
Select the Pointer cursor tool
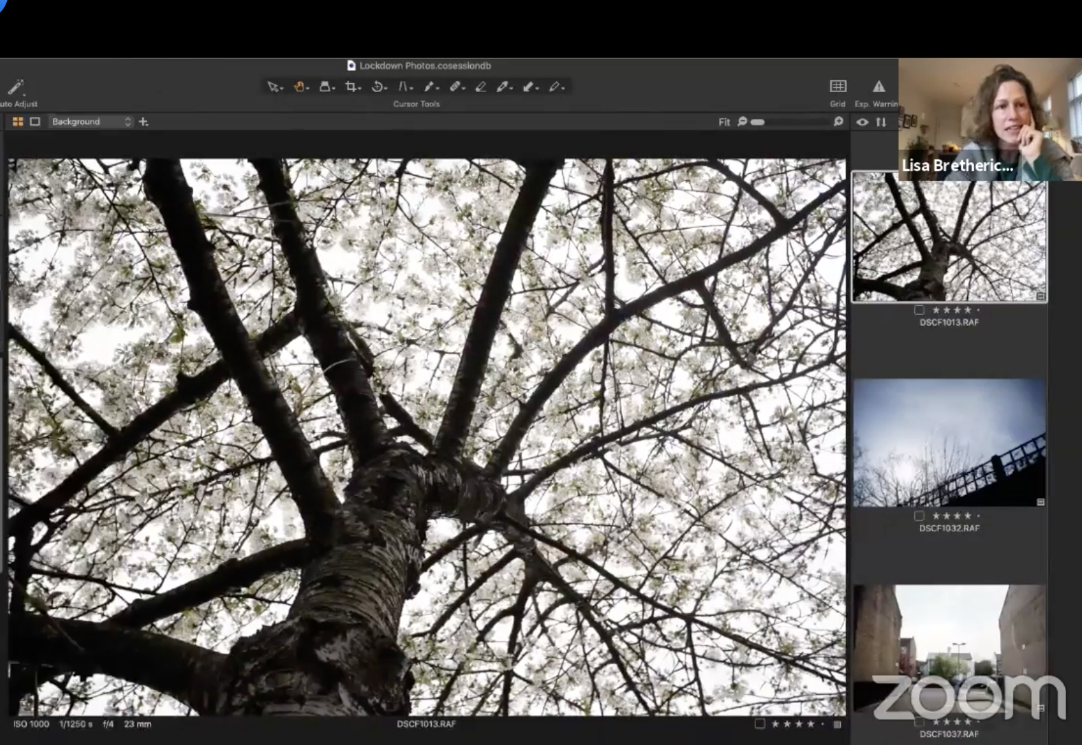point(274,87)
